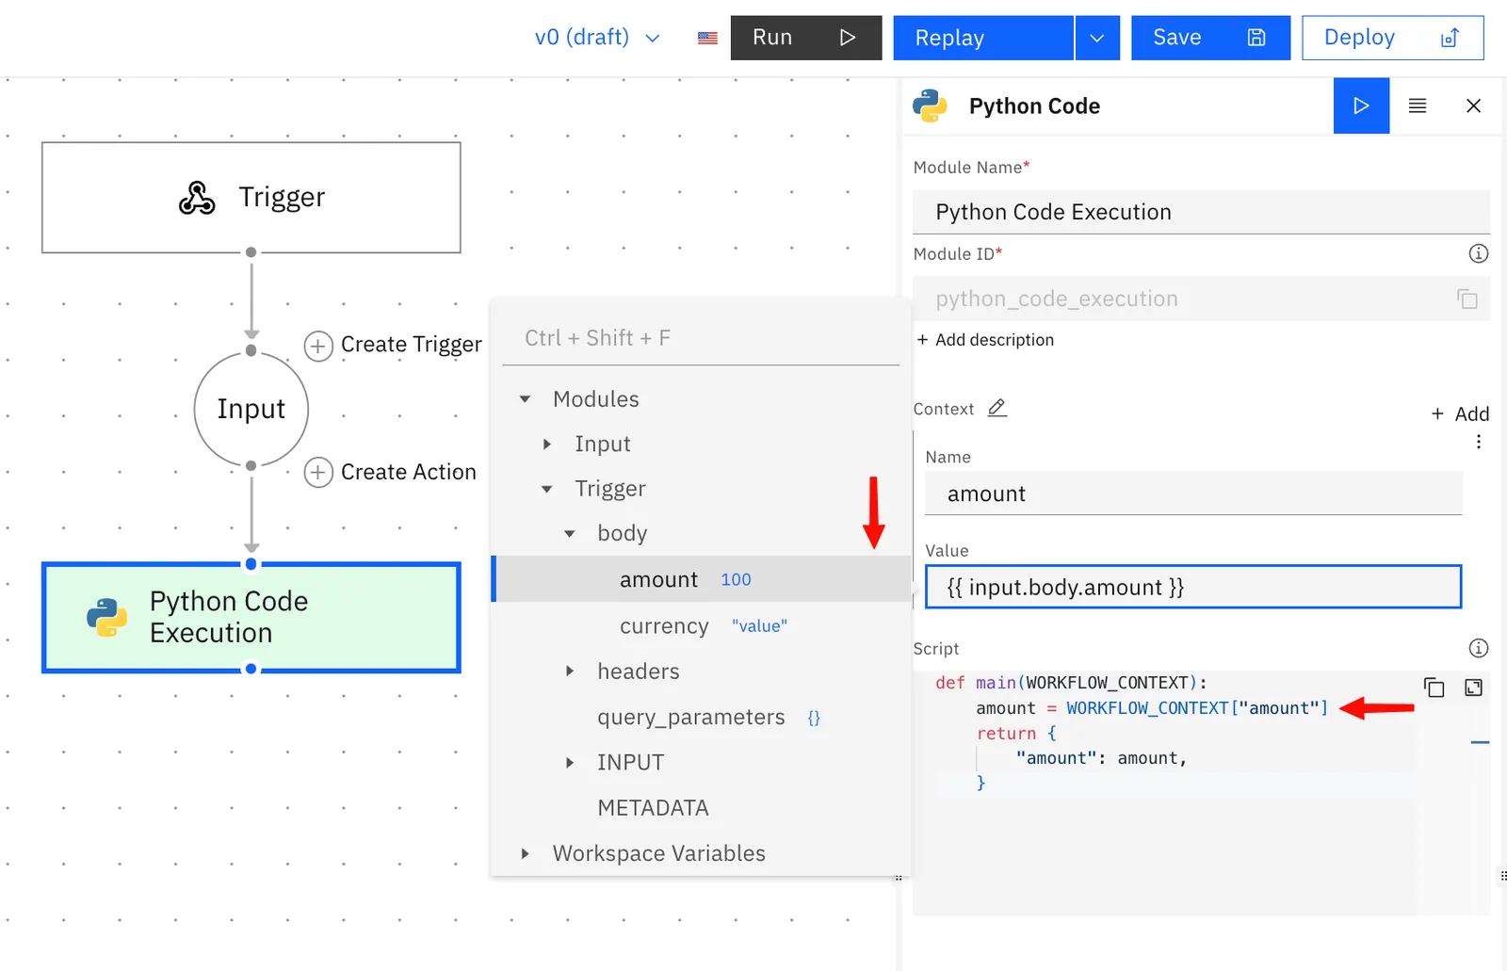Click the Create Action plus icon
Screen dimensions: 1507x971
pos(318,472)
